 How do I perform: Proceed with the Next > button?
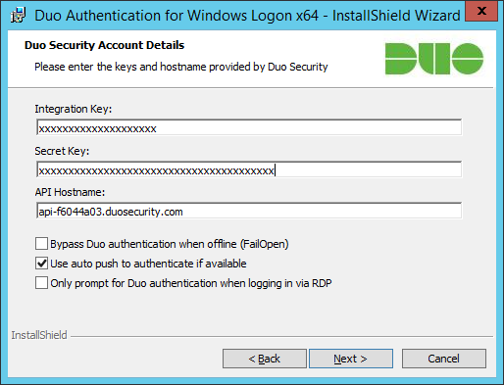[x=351, y=359]
